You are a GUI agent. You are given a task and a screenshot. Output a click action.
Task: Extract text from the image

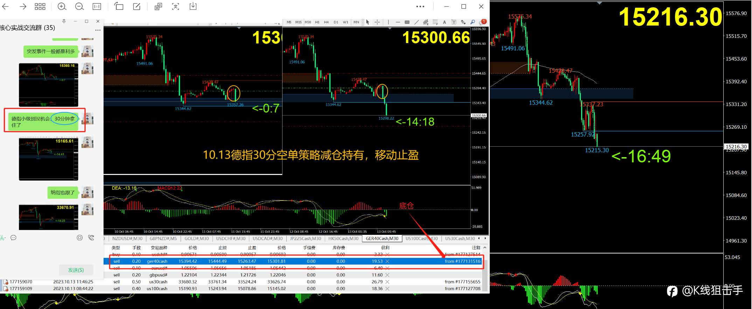tap(175, 6)
